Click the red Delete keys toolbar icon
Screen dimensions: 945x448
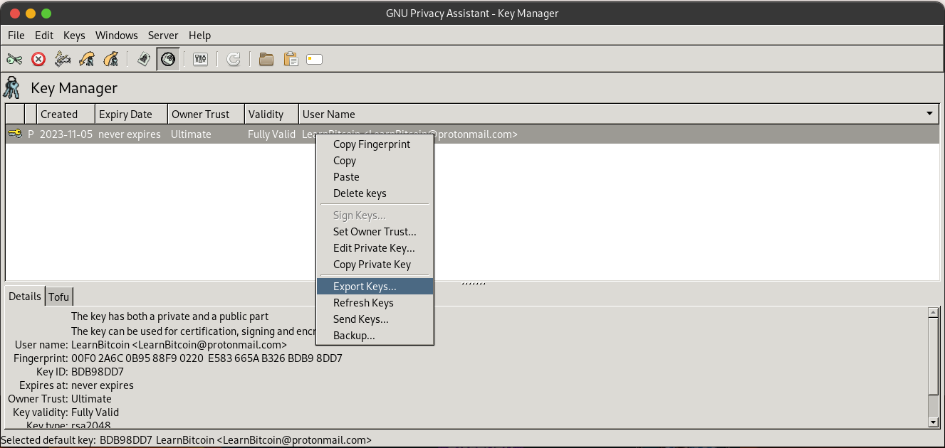point(38,59)
